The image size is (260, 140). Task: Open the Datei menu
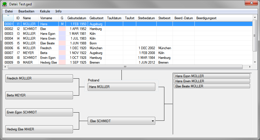point(9,11)
